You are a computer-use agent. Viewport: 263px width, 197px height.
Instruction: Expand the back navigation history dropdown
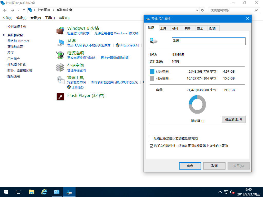pyautogui.click(x=18, y=10)
